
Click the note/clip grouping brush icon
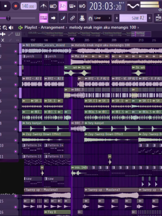(x=63, y=18)
